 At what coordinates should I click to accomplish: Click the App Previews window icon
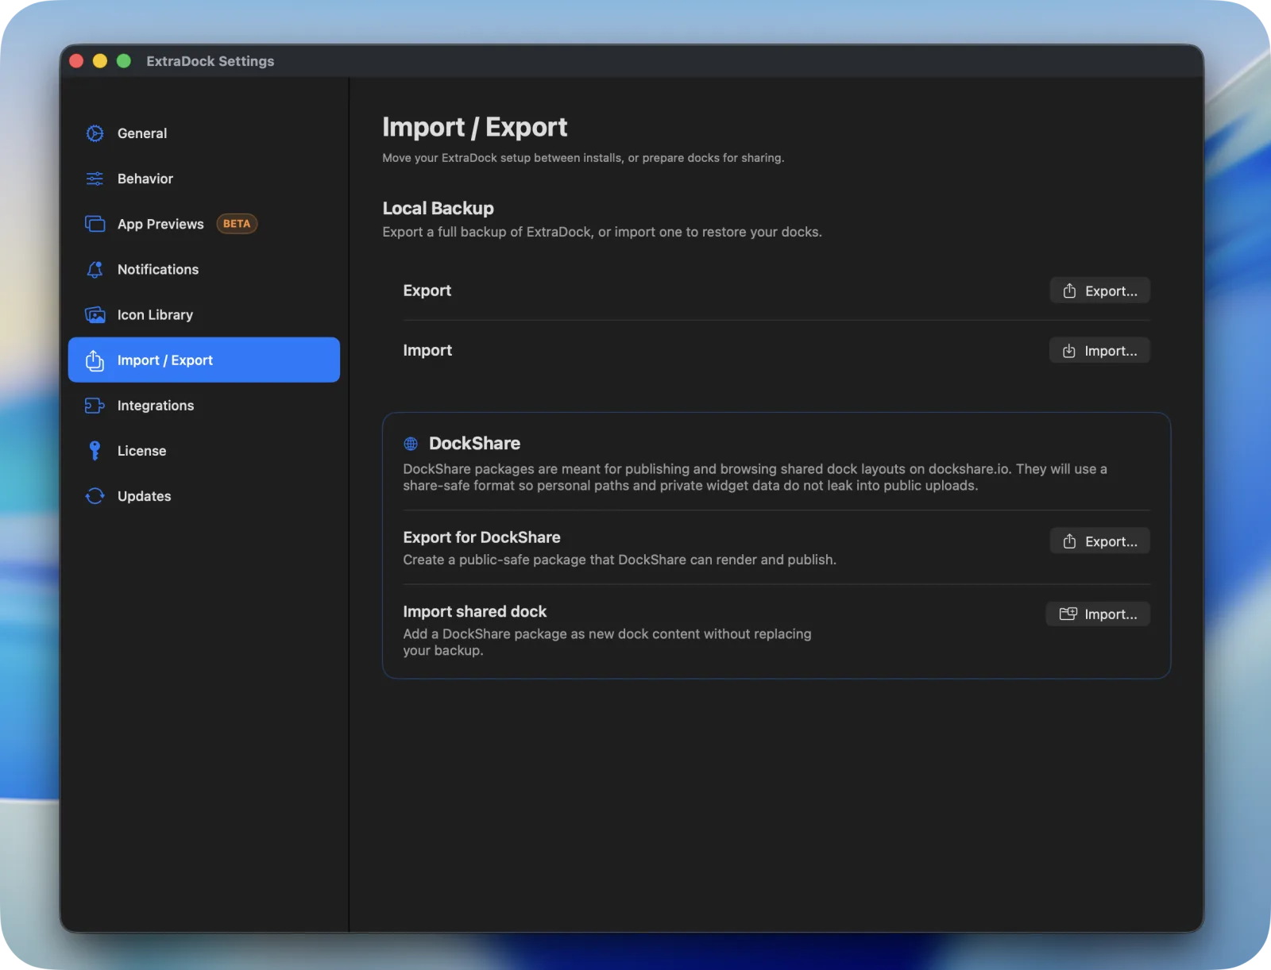pyautogui.click(x=95, y=224)
